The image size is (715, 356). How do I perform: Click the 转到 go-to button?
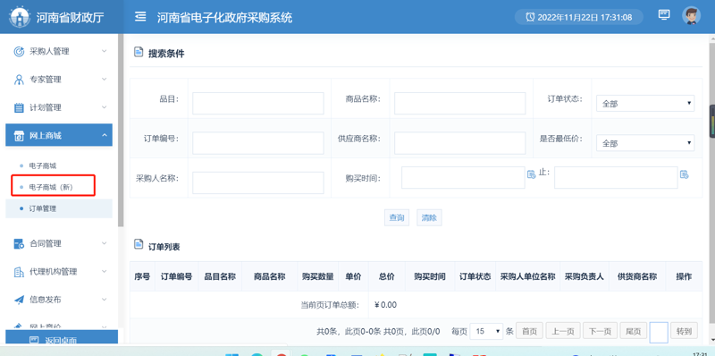[684, 331]
